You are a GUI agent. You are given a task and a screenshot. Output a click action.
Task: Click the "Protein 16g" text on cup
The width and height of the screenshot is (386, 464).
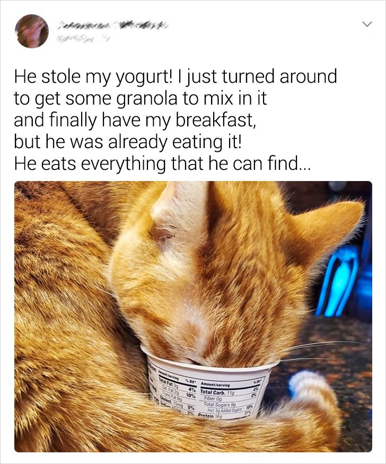209,416
